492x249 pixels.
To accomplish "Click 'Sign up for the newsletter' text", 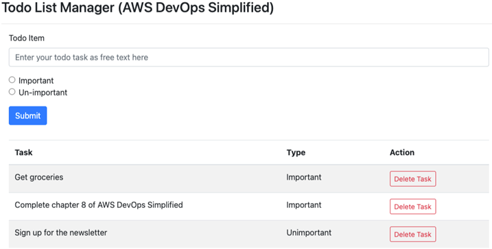I will (61, 233).
